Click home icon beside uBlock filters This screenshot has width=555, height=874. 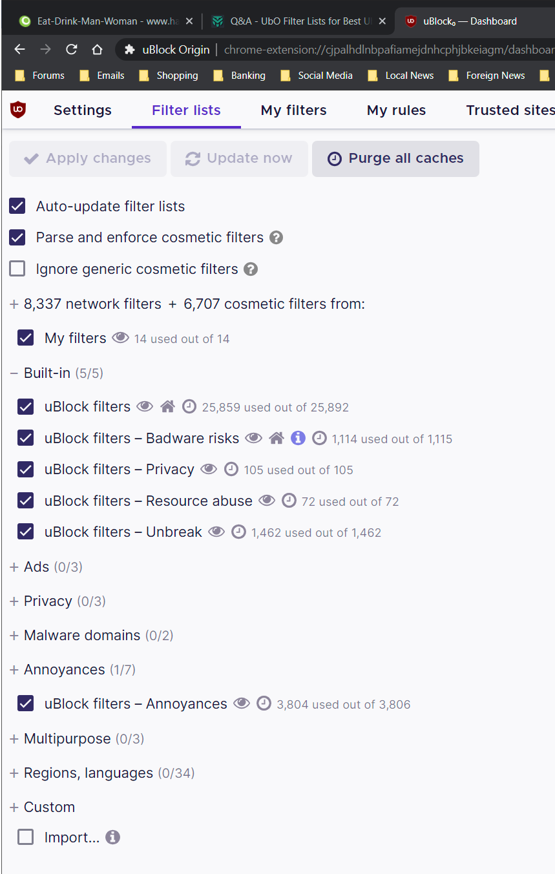(167, 407)
